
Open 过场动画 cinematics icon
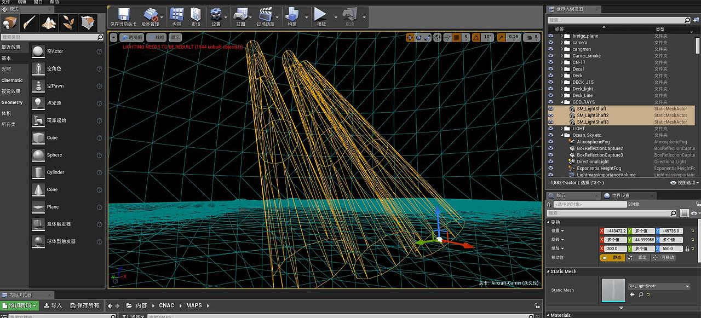pyautogui.click(x=266, y=14)
